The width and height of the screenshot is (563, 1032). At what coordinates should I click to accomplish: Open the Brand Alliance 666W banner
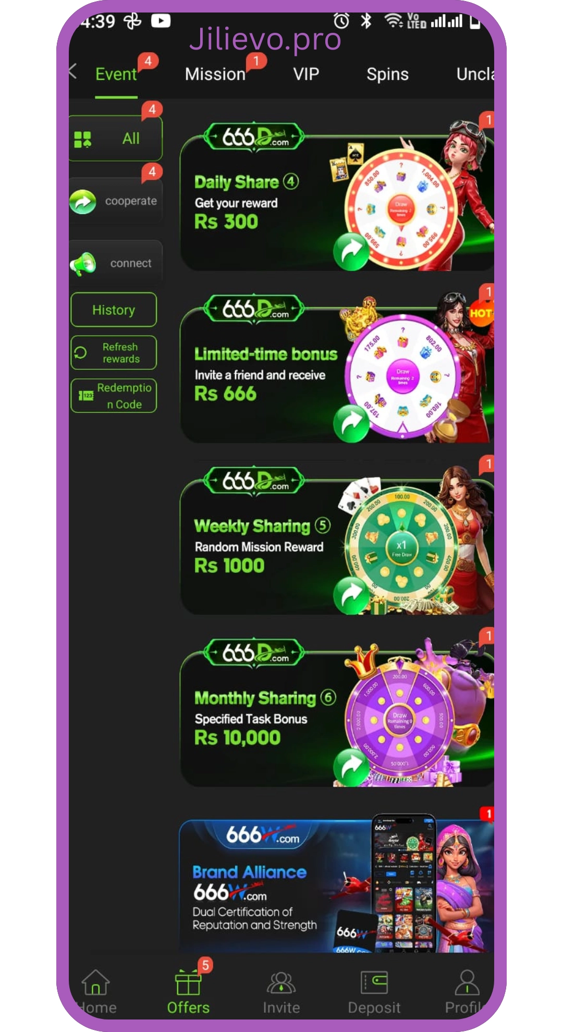pyautogui.click(x=336, y=886)
